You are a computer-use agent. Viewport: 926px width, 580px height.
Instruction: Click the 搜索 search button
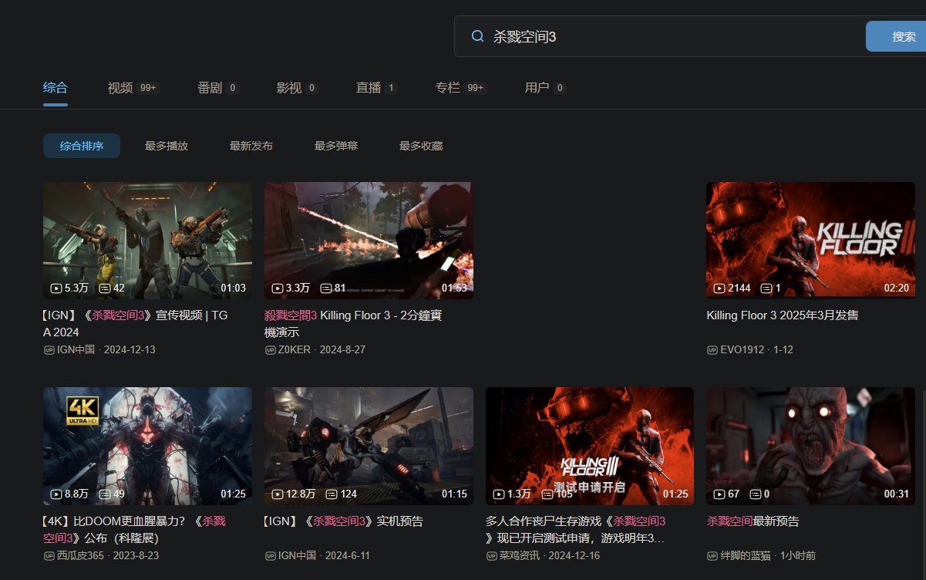pyautogui.click(x=896, y=36)
